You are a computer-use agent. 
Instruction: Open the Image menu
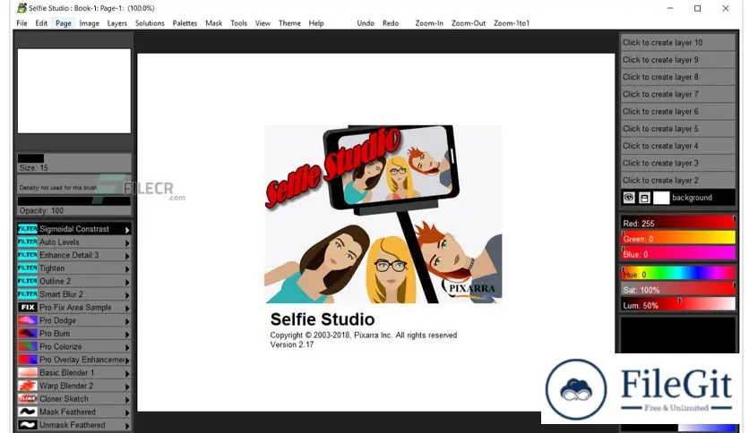[90, 23]
